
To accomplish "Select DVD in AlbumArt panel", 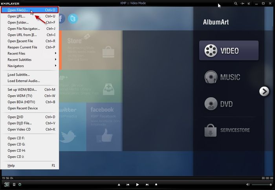I will [x=218, y=104].
